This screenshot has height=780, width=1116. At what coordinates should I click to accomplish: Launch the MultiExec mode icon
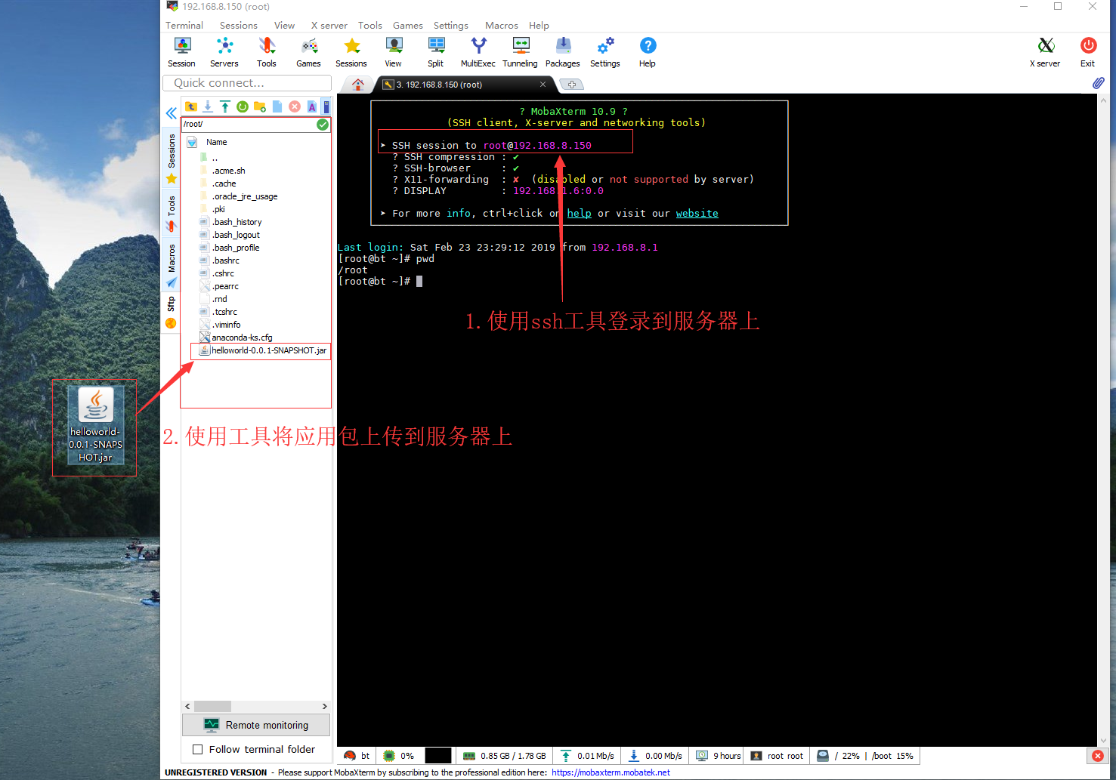point(478,53)
